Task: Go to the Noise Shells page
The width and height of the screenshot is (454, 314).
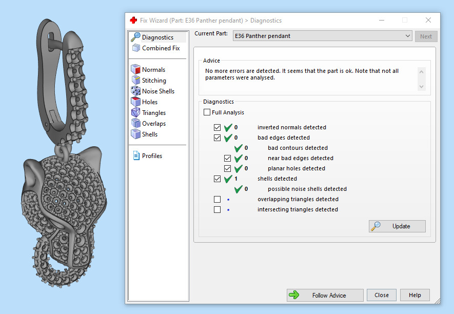Action: 158,91
